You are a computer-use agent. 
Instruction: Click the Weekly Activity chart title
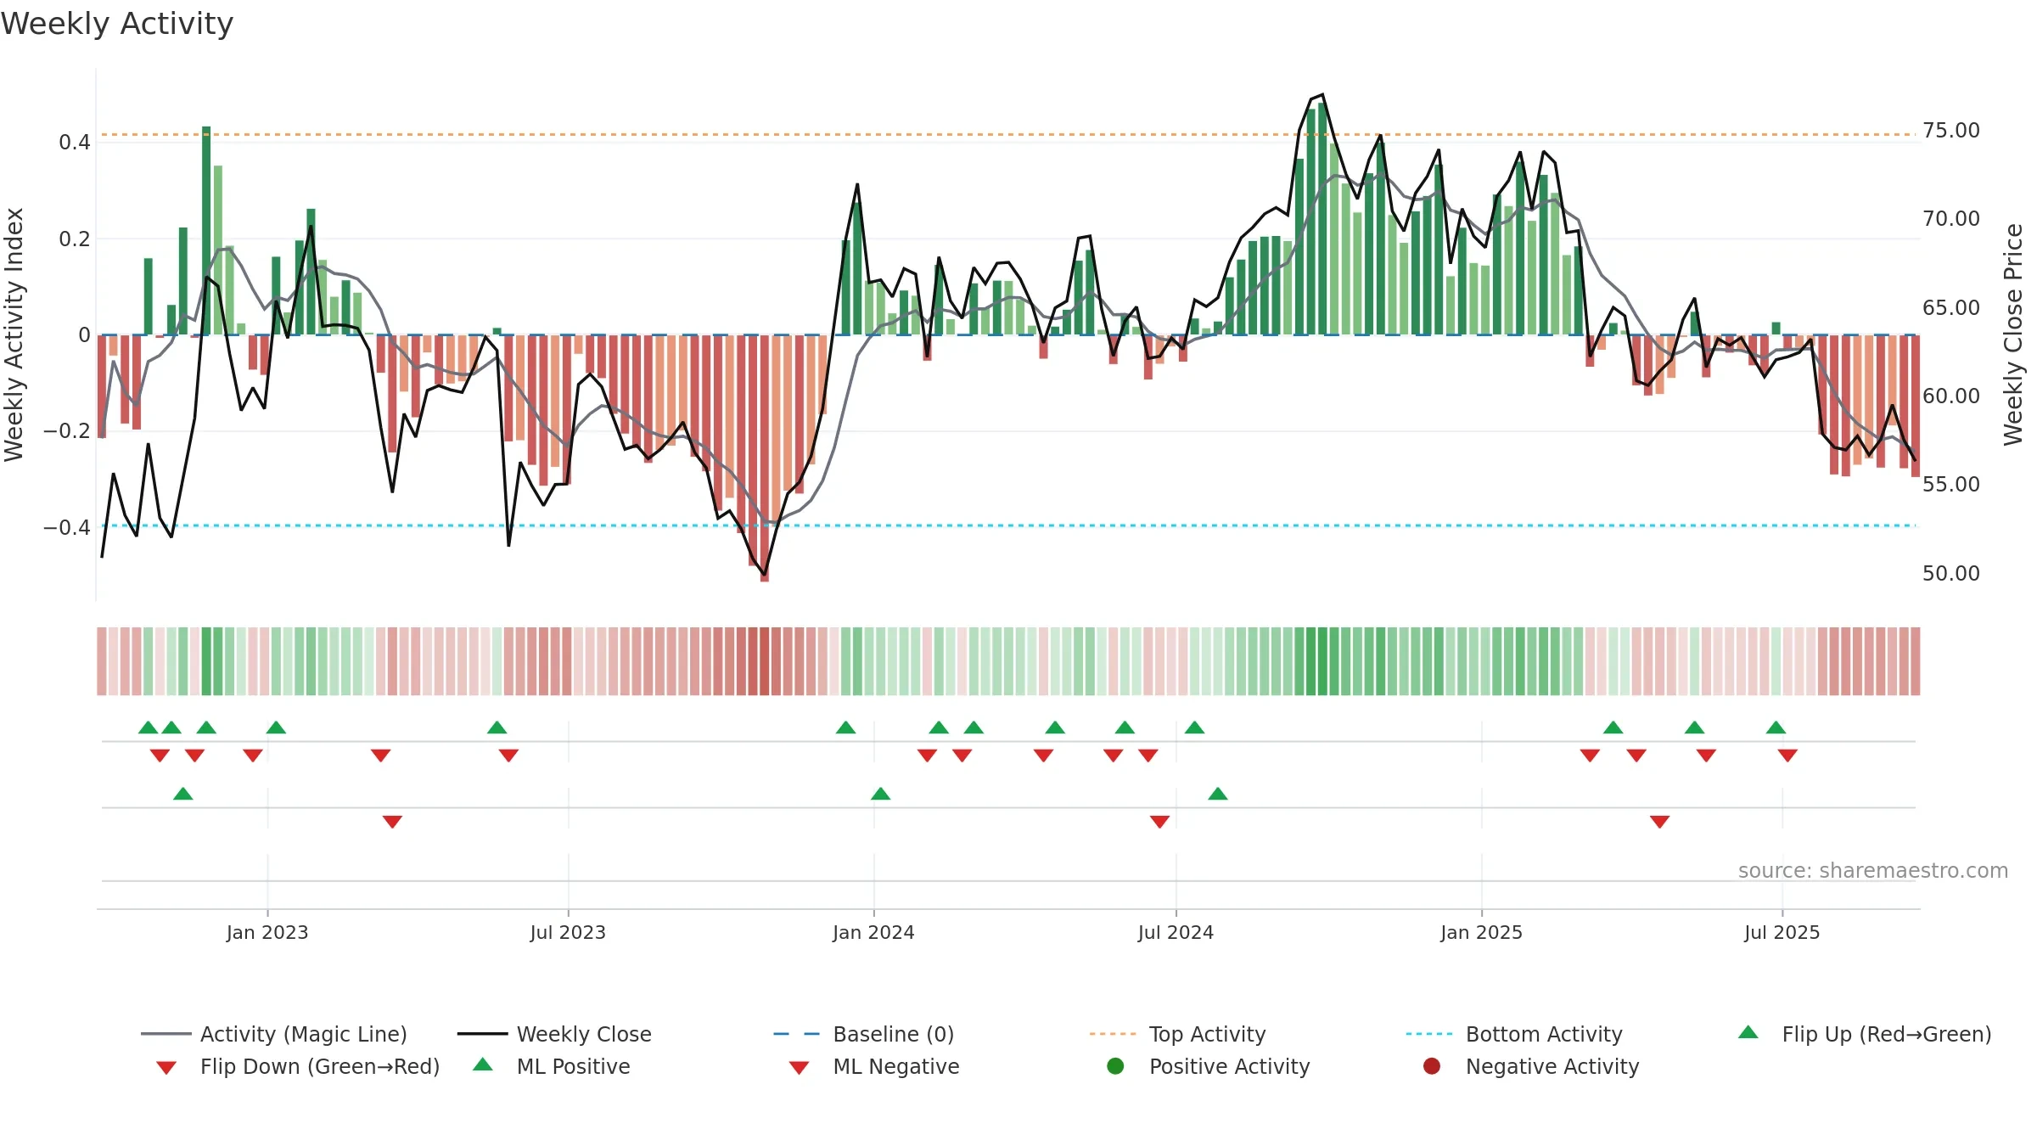(117, 24)
